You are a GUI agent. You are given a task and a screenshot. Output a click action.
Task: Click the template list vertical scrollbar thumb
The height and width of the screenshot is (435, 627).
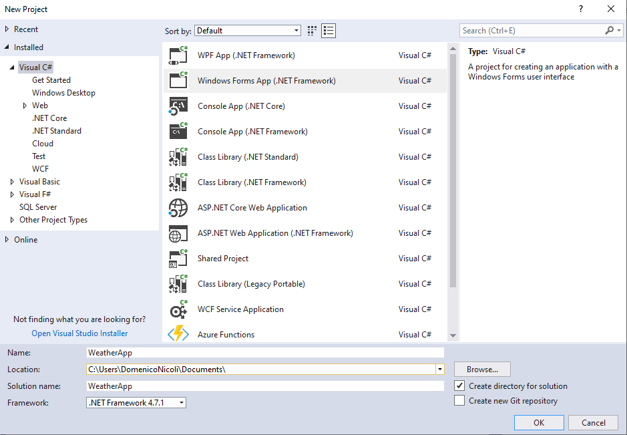click(x=453, y=170)
